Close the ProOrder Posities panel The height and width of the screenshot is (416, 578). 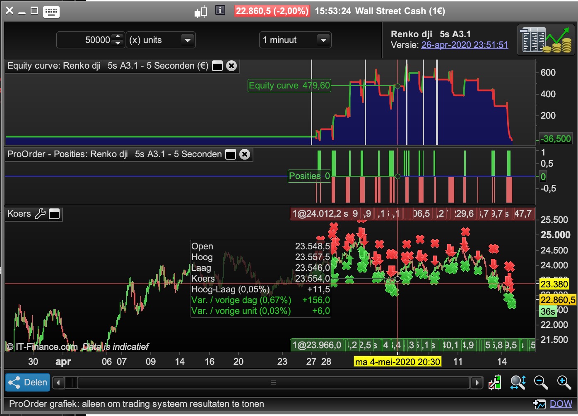245,154
